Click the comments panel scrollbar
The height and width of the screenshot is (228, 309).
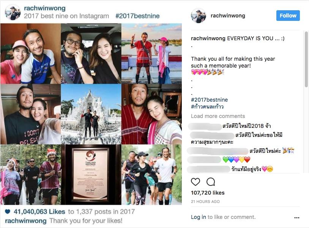[306, 59]
